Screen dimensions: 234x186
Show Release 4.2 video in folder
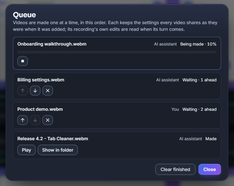click(x=58, y=150)
